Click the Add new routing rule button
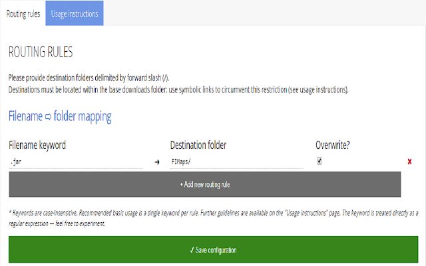 [x=205, y=184]
